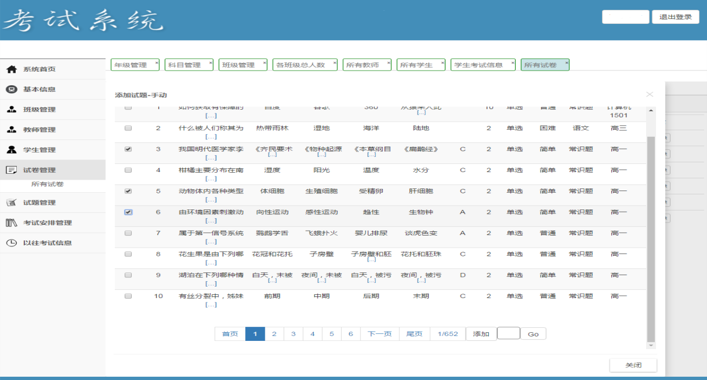Viewport: 707px width, 380px height.
Task: Uncheck the checkbox for question 6
Action: (128, 212)
